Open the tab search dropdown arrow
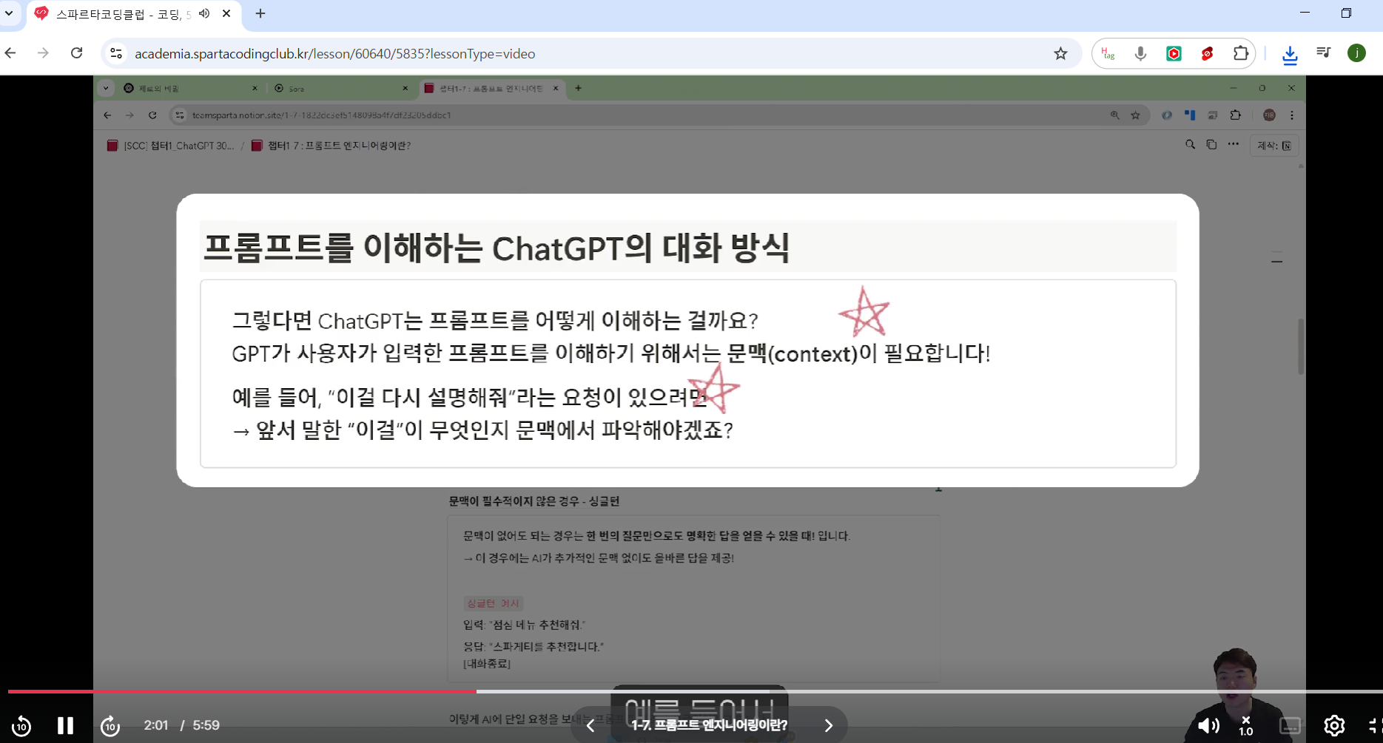 [x=9, y=13]
